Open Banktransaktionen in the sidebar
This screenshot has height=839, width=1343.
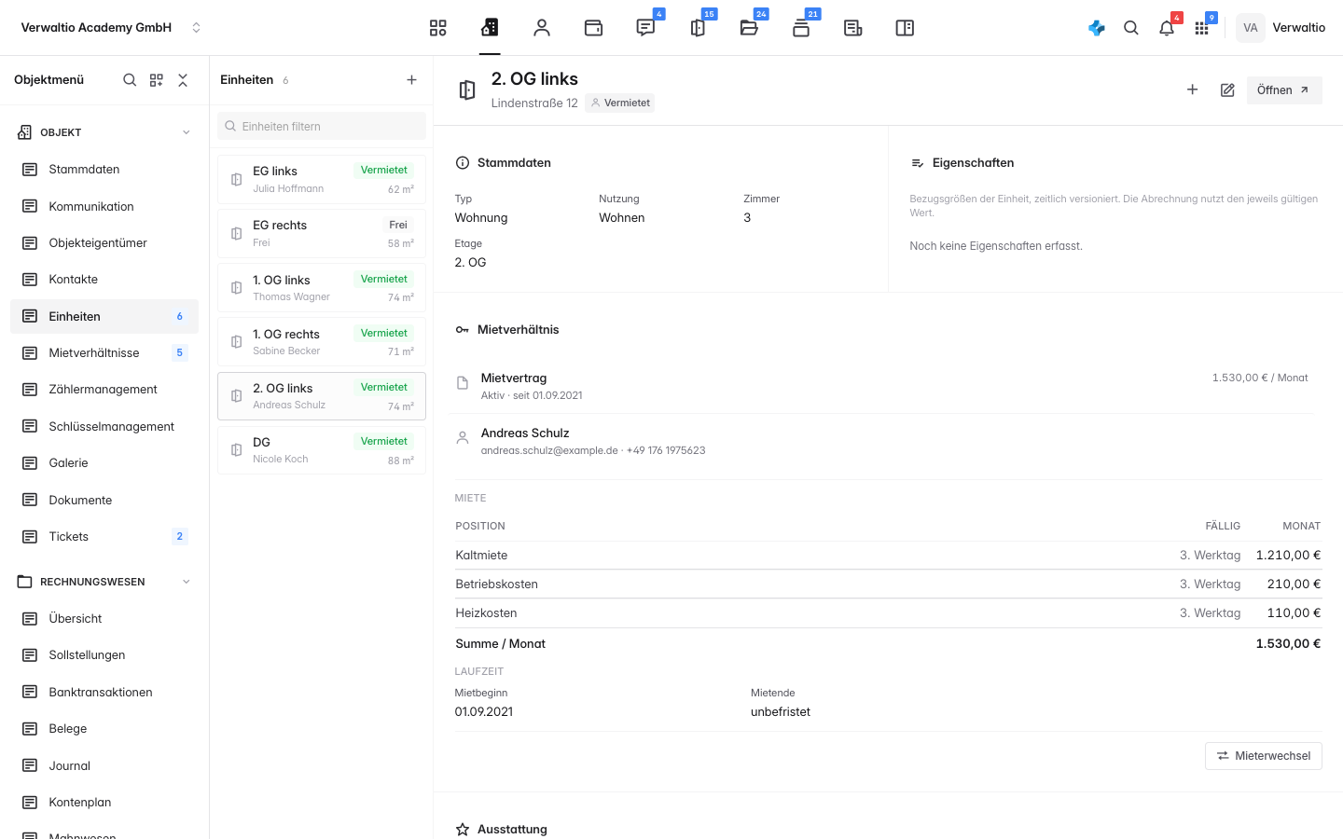point(104,692)
